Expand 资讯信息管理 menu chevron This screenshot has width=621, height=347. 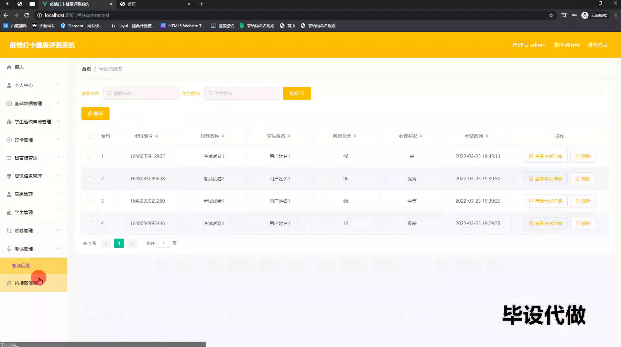[59, 176]
